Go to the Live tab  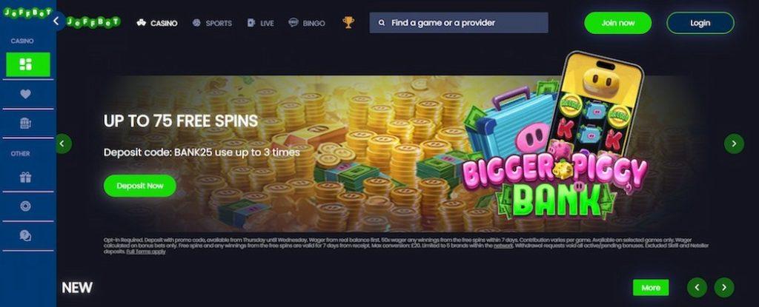point(260,23)
